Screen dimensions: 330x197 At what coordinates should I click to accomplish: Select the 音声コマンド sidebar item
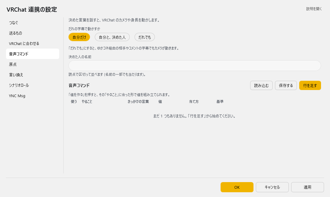coord(32,54)
